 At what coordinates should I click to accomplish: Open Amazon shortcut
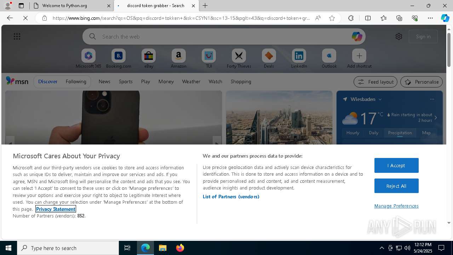(179, 59)
